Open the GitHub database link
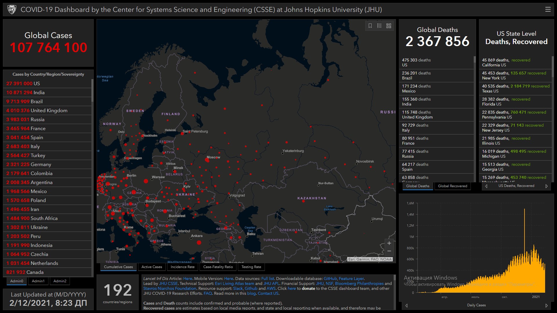The width and height of the screenshot is (557, 313). coord(330,279)
